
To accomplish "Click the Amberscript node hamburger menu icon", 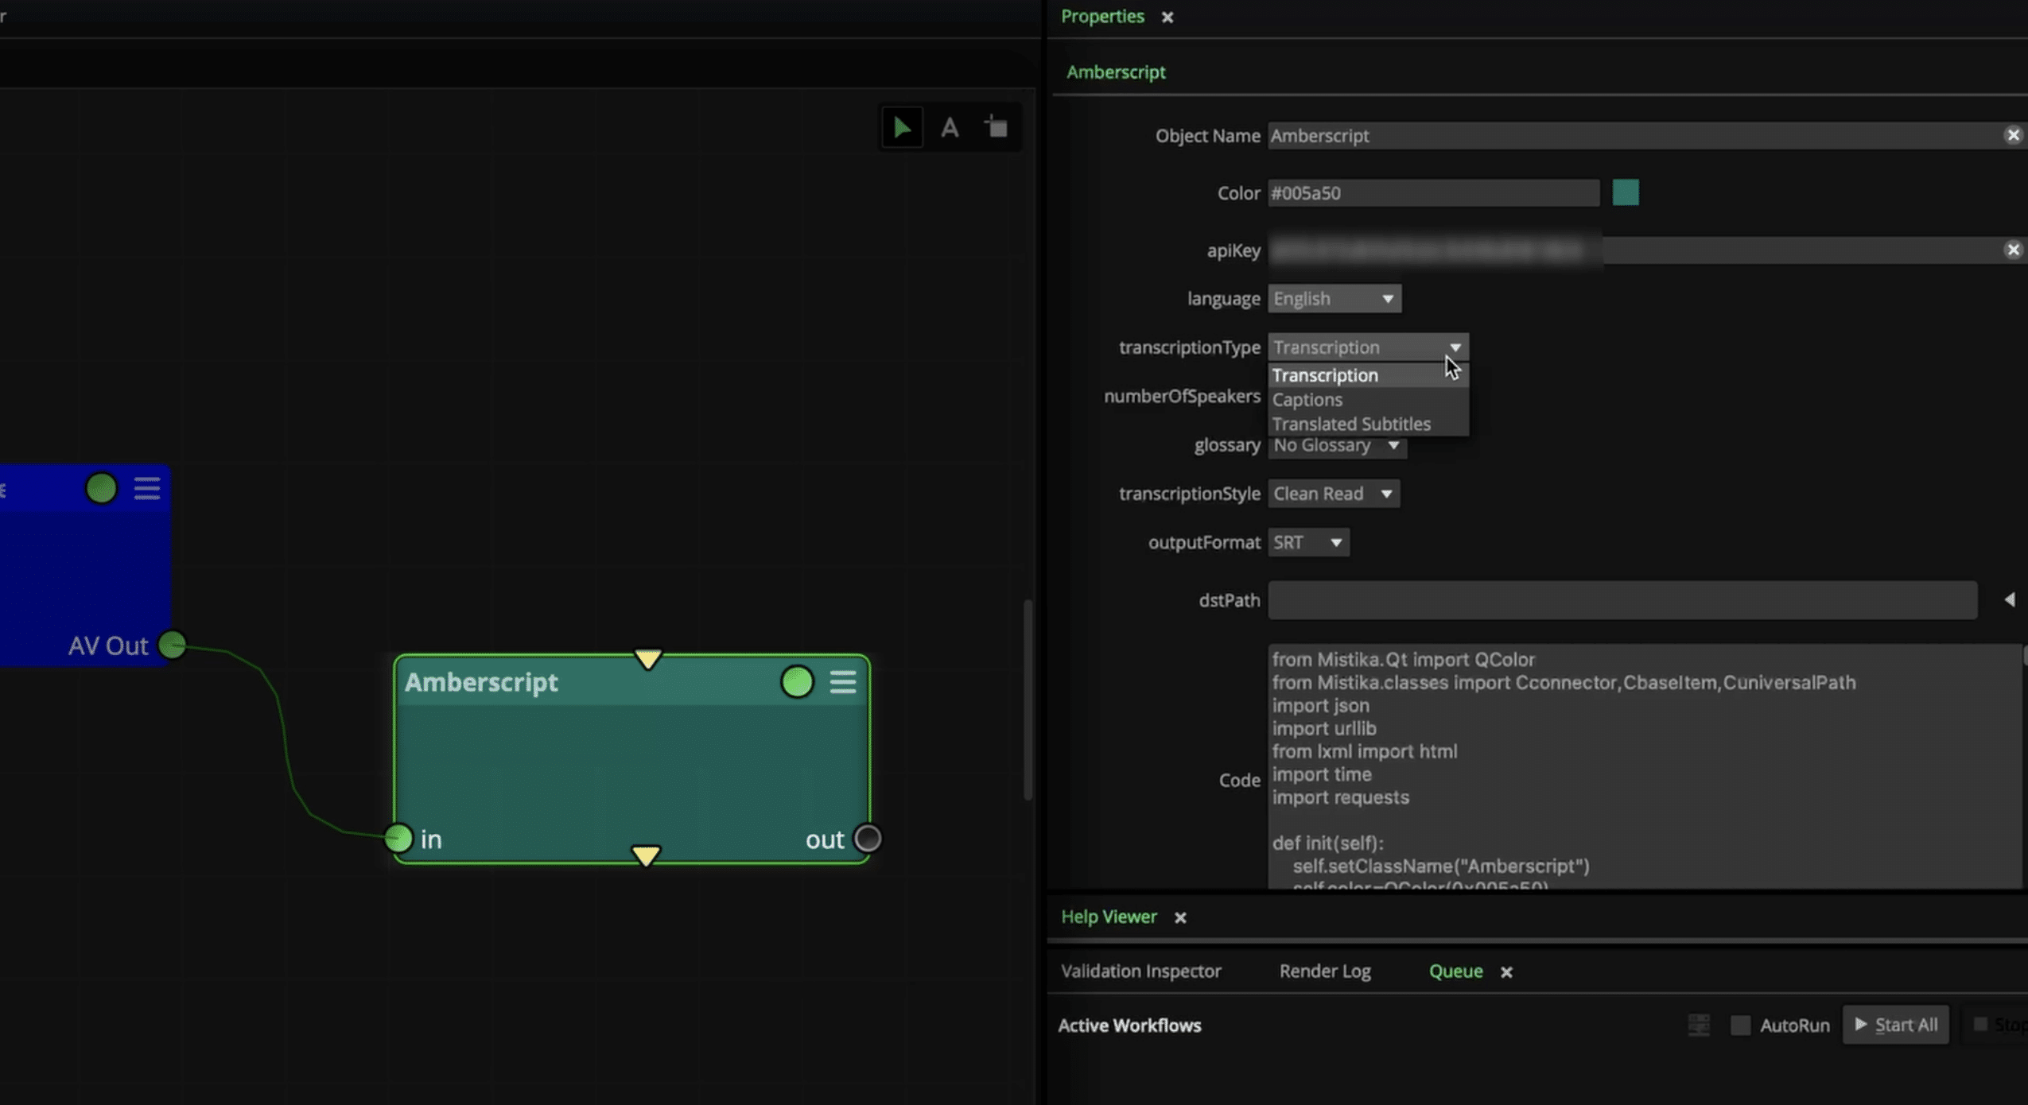I will [x=843, y=682].
